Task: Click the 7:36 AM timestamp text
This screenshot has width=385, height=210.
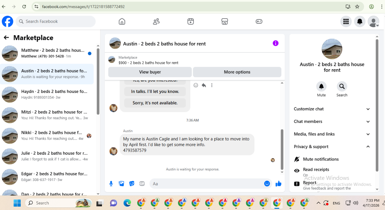Action: click(192, 120)
